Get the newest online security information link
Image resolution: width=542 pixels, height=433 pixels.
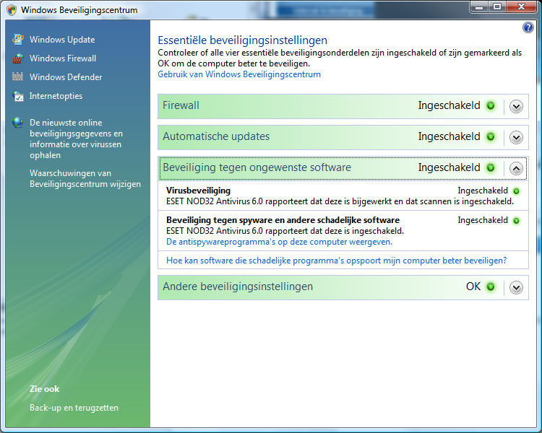[76, 139]
